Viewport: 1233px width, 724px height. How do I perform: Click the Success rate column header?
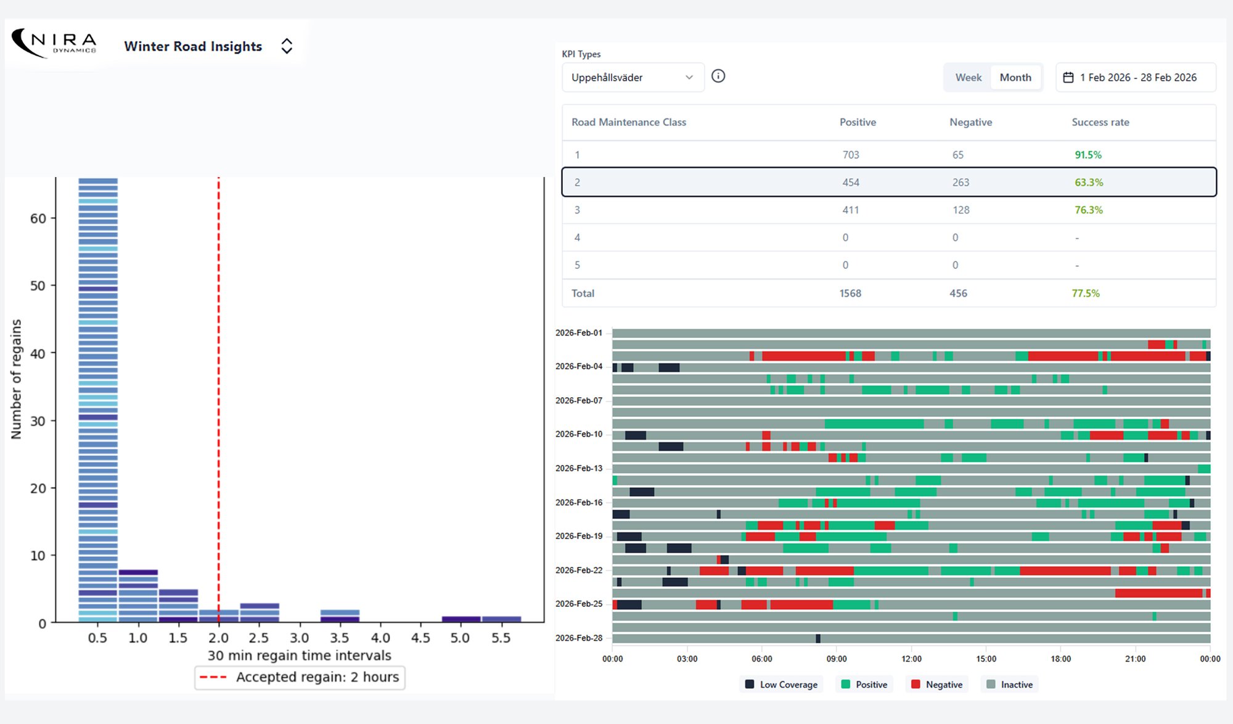pos(1100,122)
